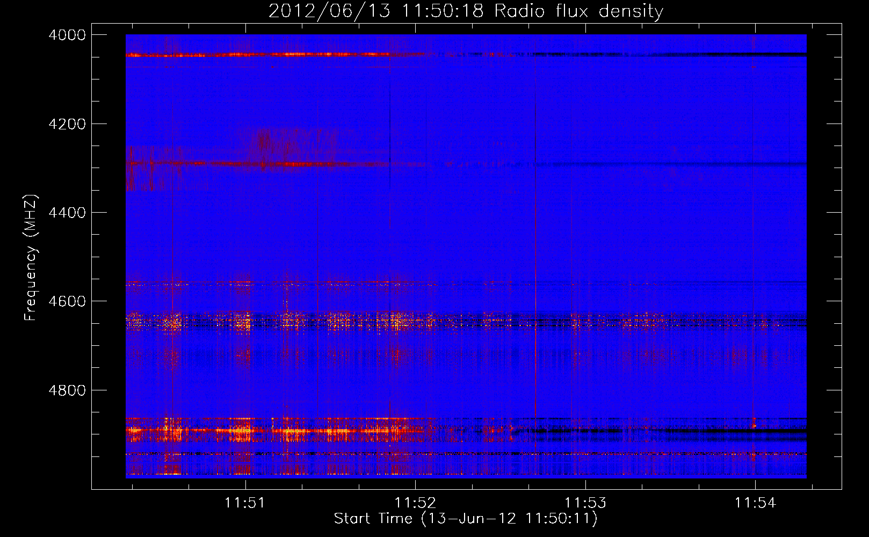Click the 11:54 time tick label
The image size is (869, 537).
(x=755, y=503)
